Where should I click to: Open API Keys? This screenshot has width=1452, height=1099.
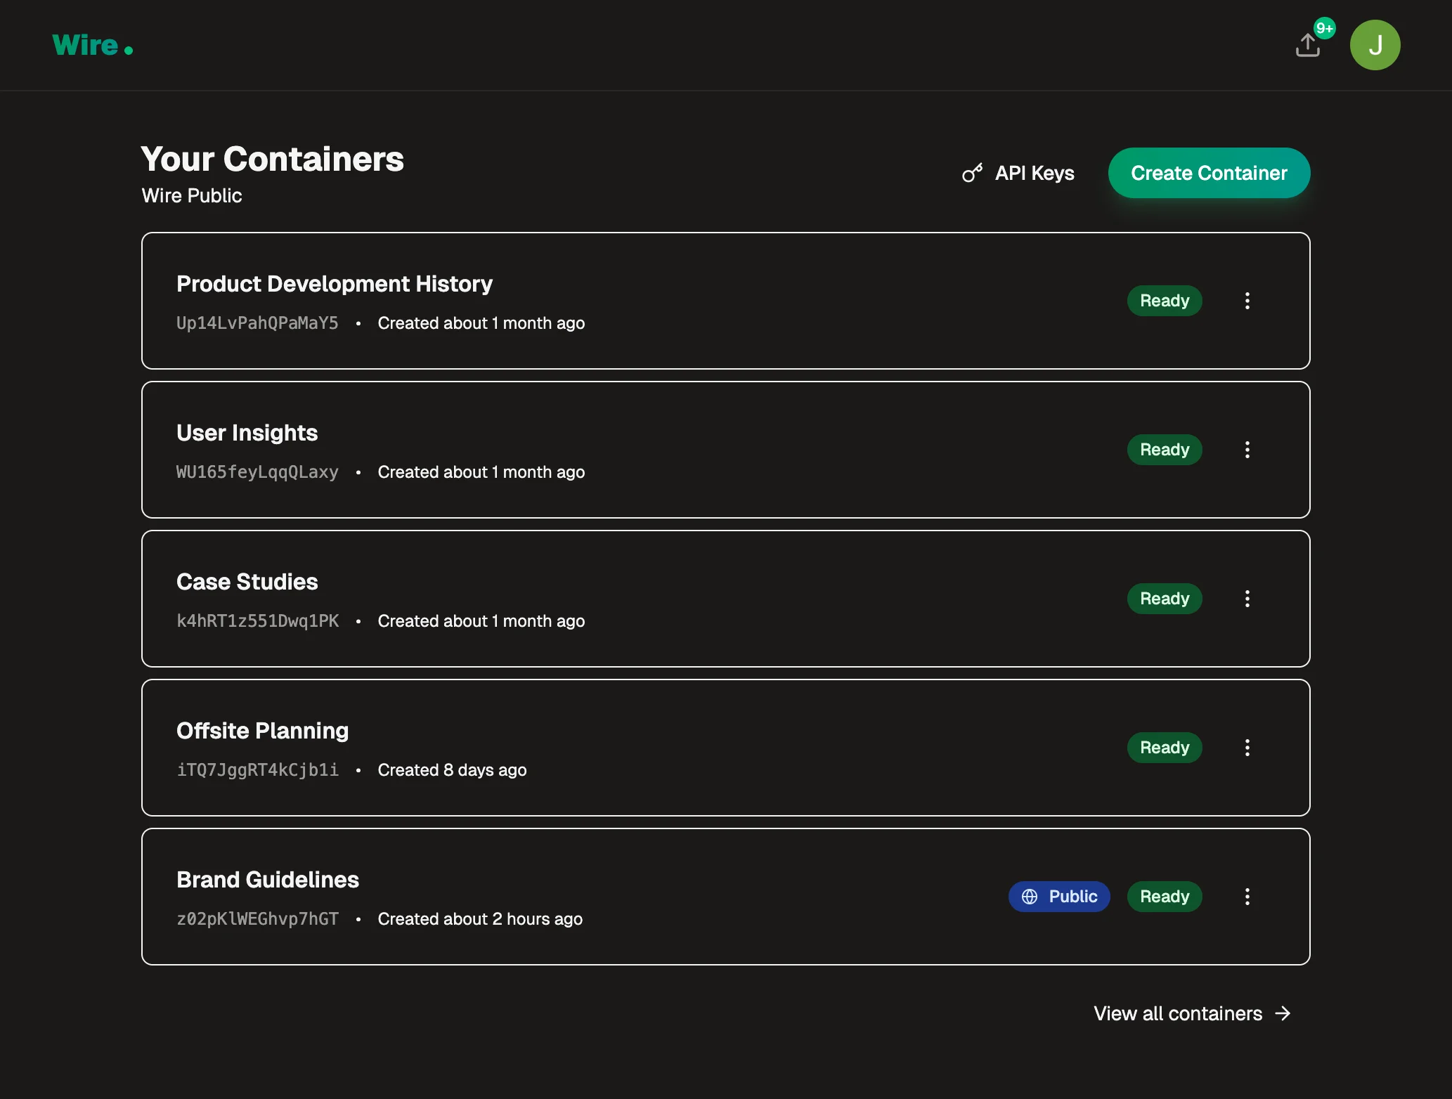pos(1034,173)
